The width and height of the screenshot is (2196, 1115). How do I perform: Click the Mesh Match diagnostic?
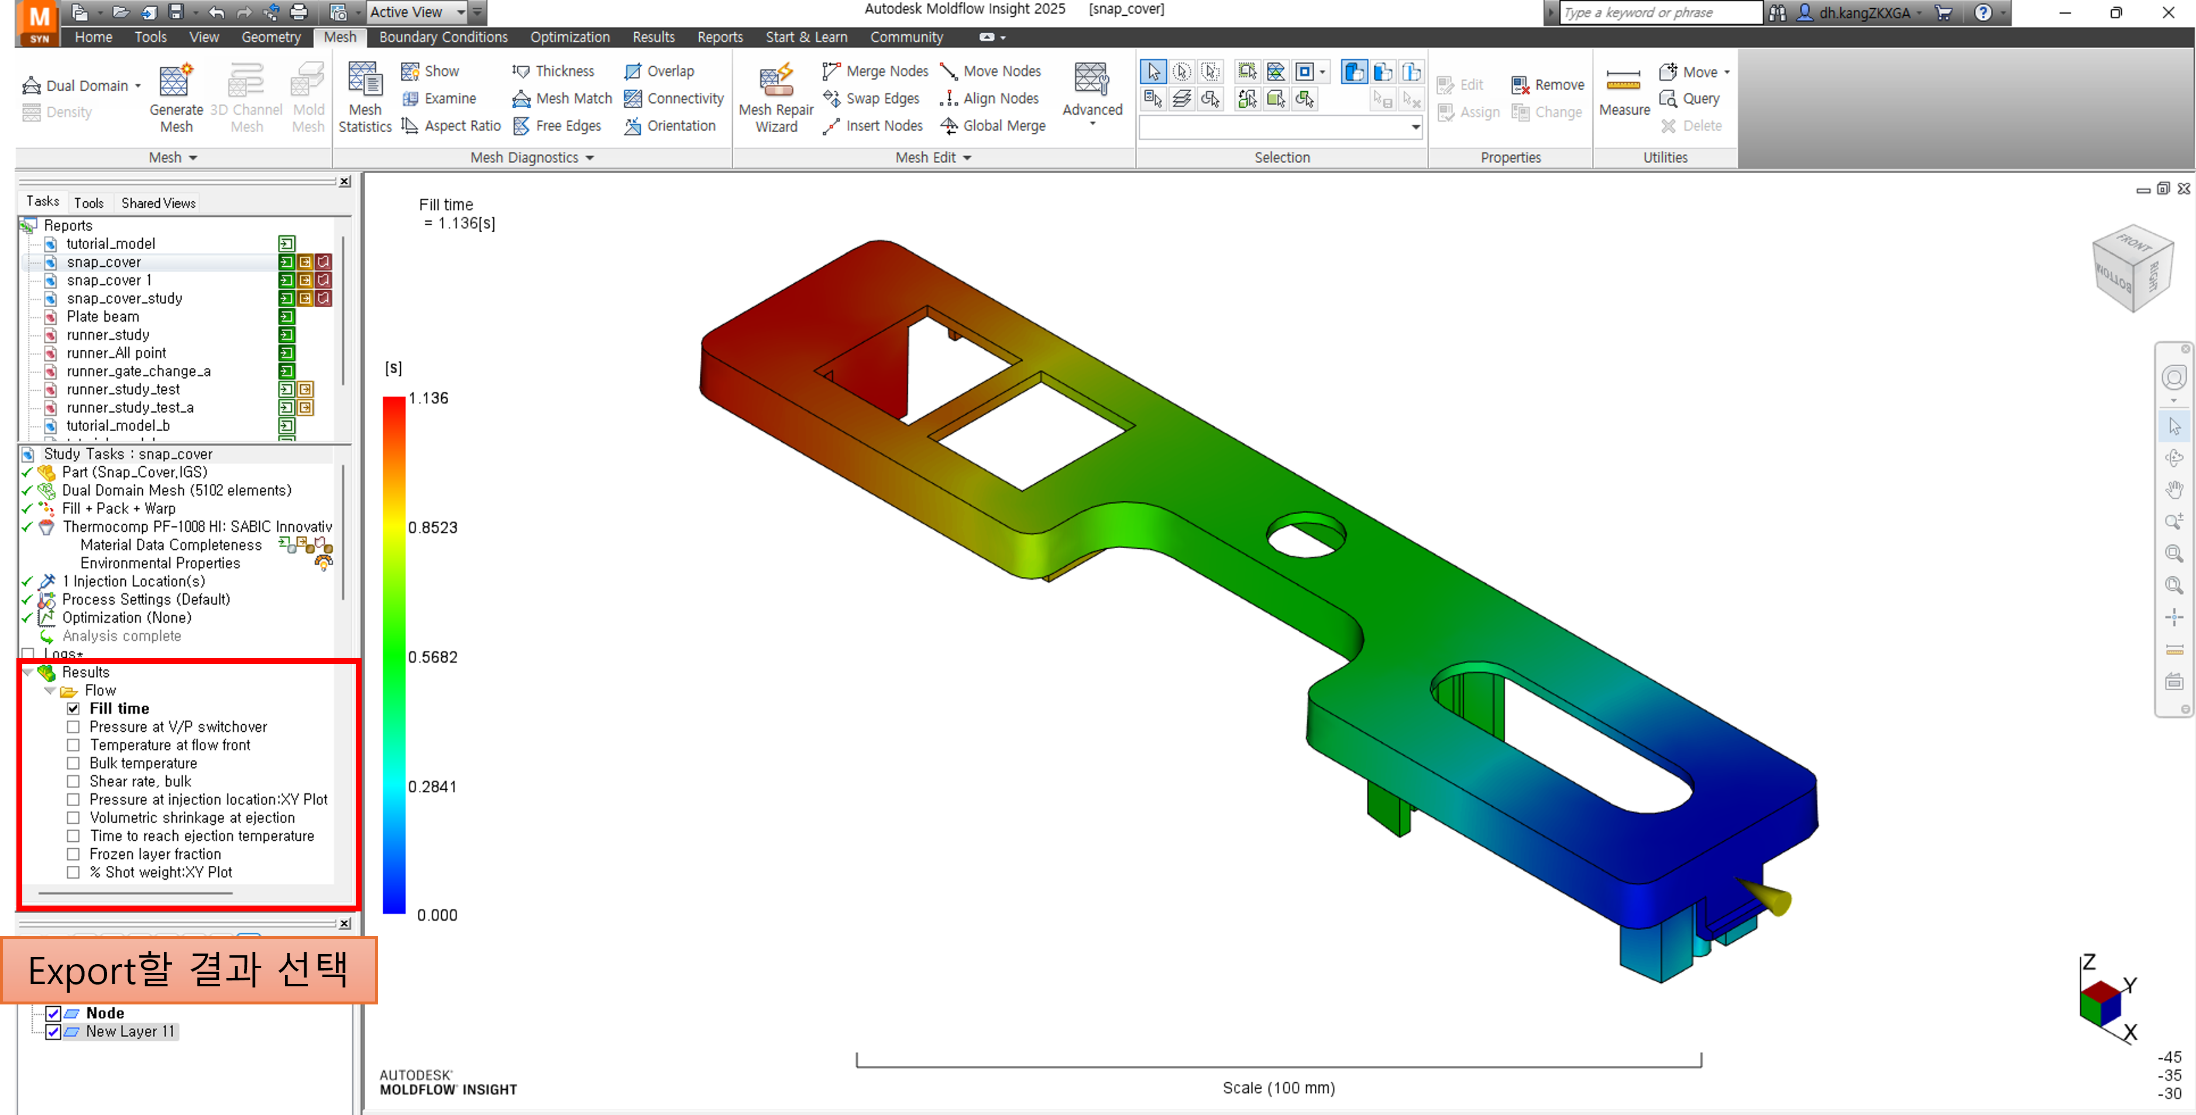(562, 99)
